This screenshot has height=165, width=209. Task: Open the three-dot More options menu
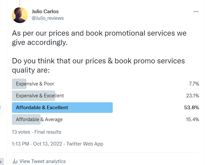pos(196,12)
